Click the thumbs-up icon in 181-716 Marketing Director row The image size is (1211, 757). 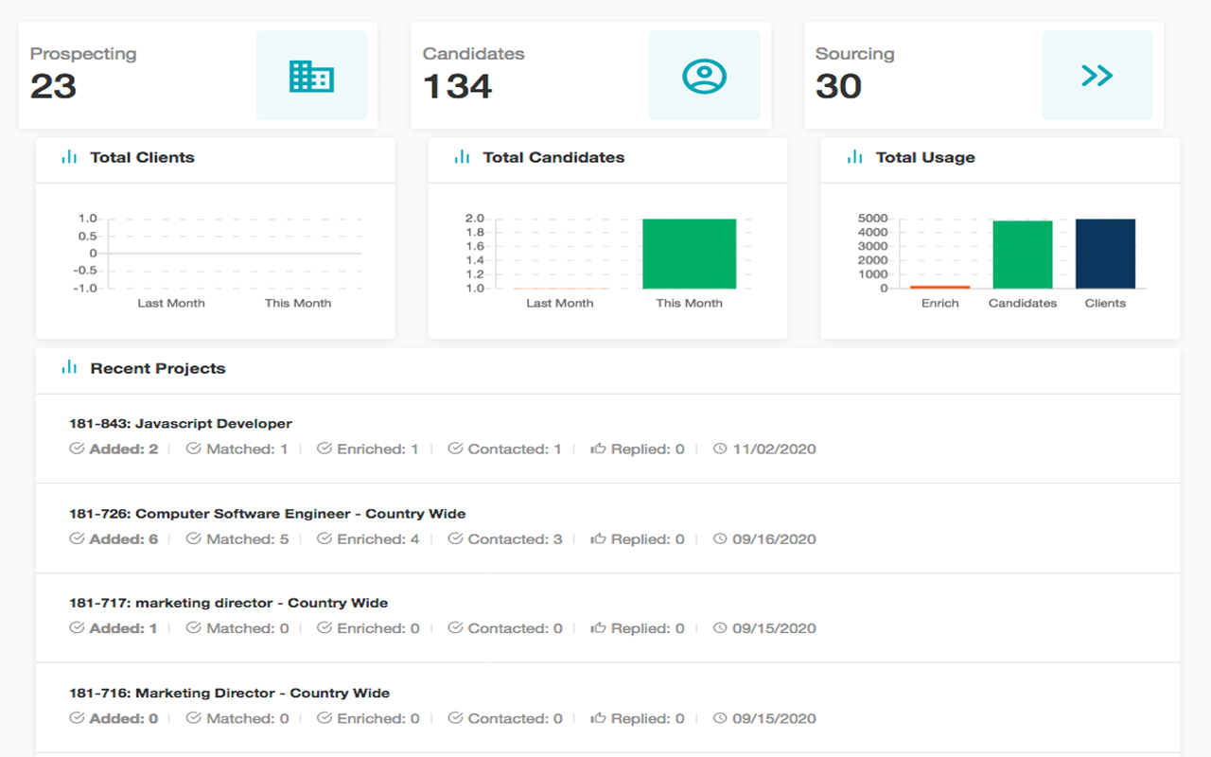click(x=598, y=718)
